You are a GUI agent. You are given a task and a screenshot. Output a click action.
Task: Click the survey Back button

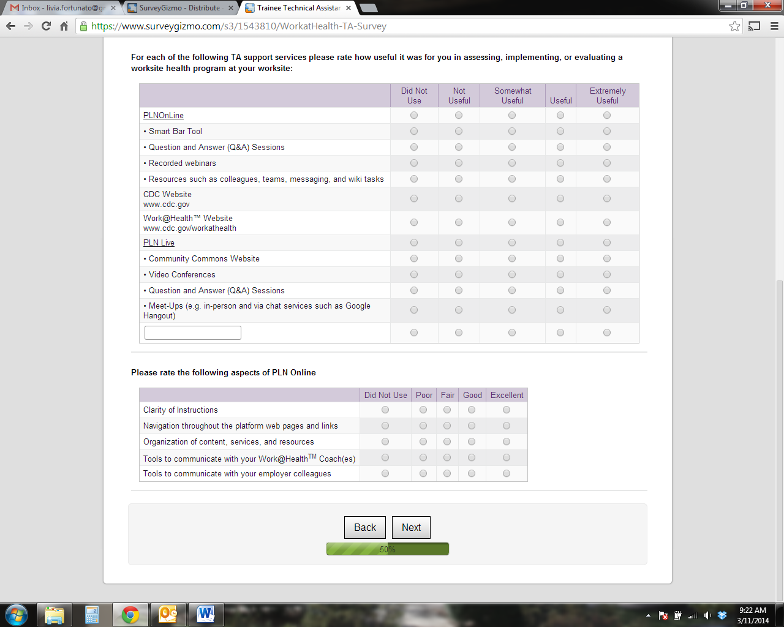point(365,527)
